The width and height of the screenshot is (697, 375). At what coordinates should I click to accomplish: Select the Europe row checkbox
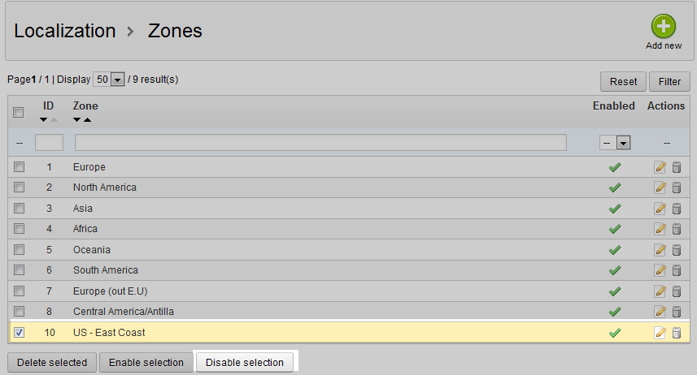coord(19,167)
